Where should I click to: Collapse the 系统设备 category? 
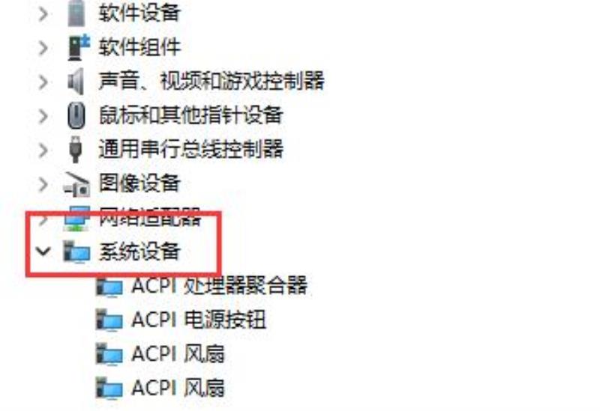coord(43,252)
